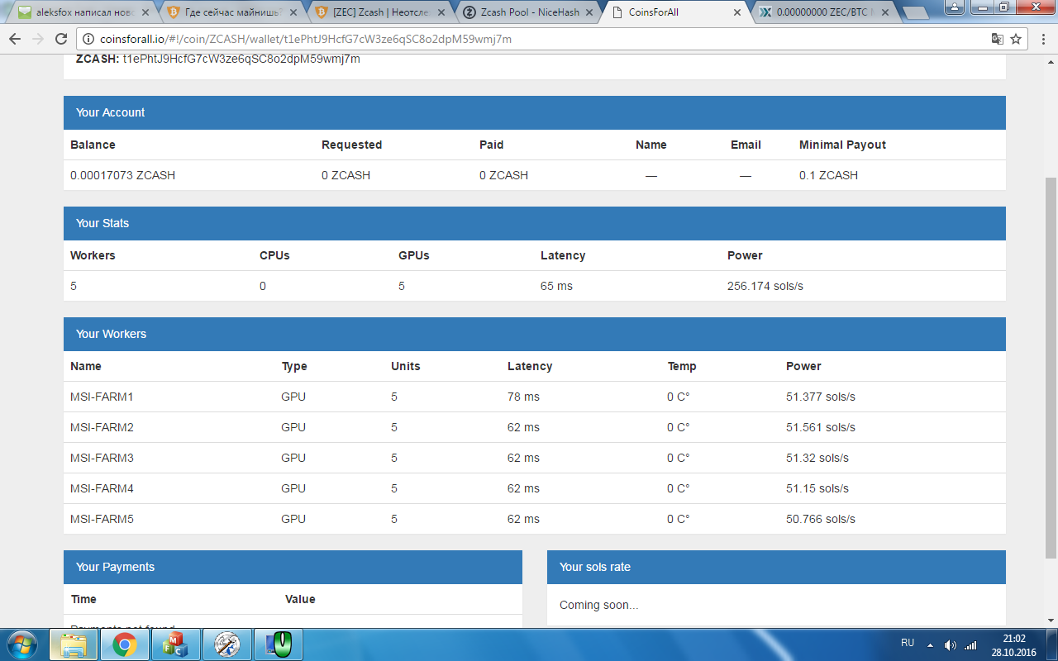
Task: Click the Minimal Payout column header
Action: tap(842, 145)
